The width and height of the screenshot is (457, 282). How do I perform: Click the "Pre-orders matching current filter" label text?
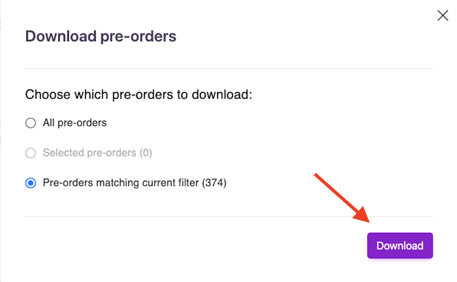point(121,183)
